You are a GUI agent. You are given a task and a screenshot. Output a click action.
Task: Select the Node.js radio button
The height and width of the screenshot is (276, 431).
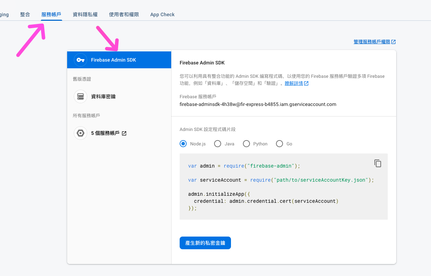[x=183, y=144]
